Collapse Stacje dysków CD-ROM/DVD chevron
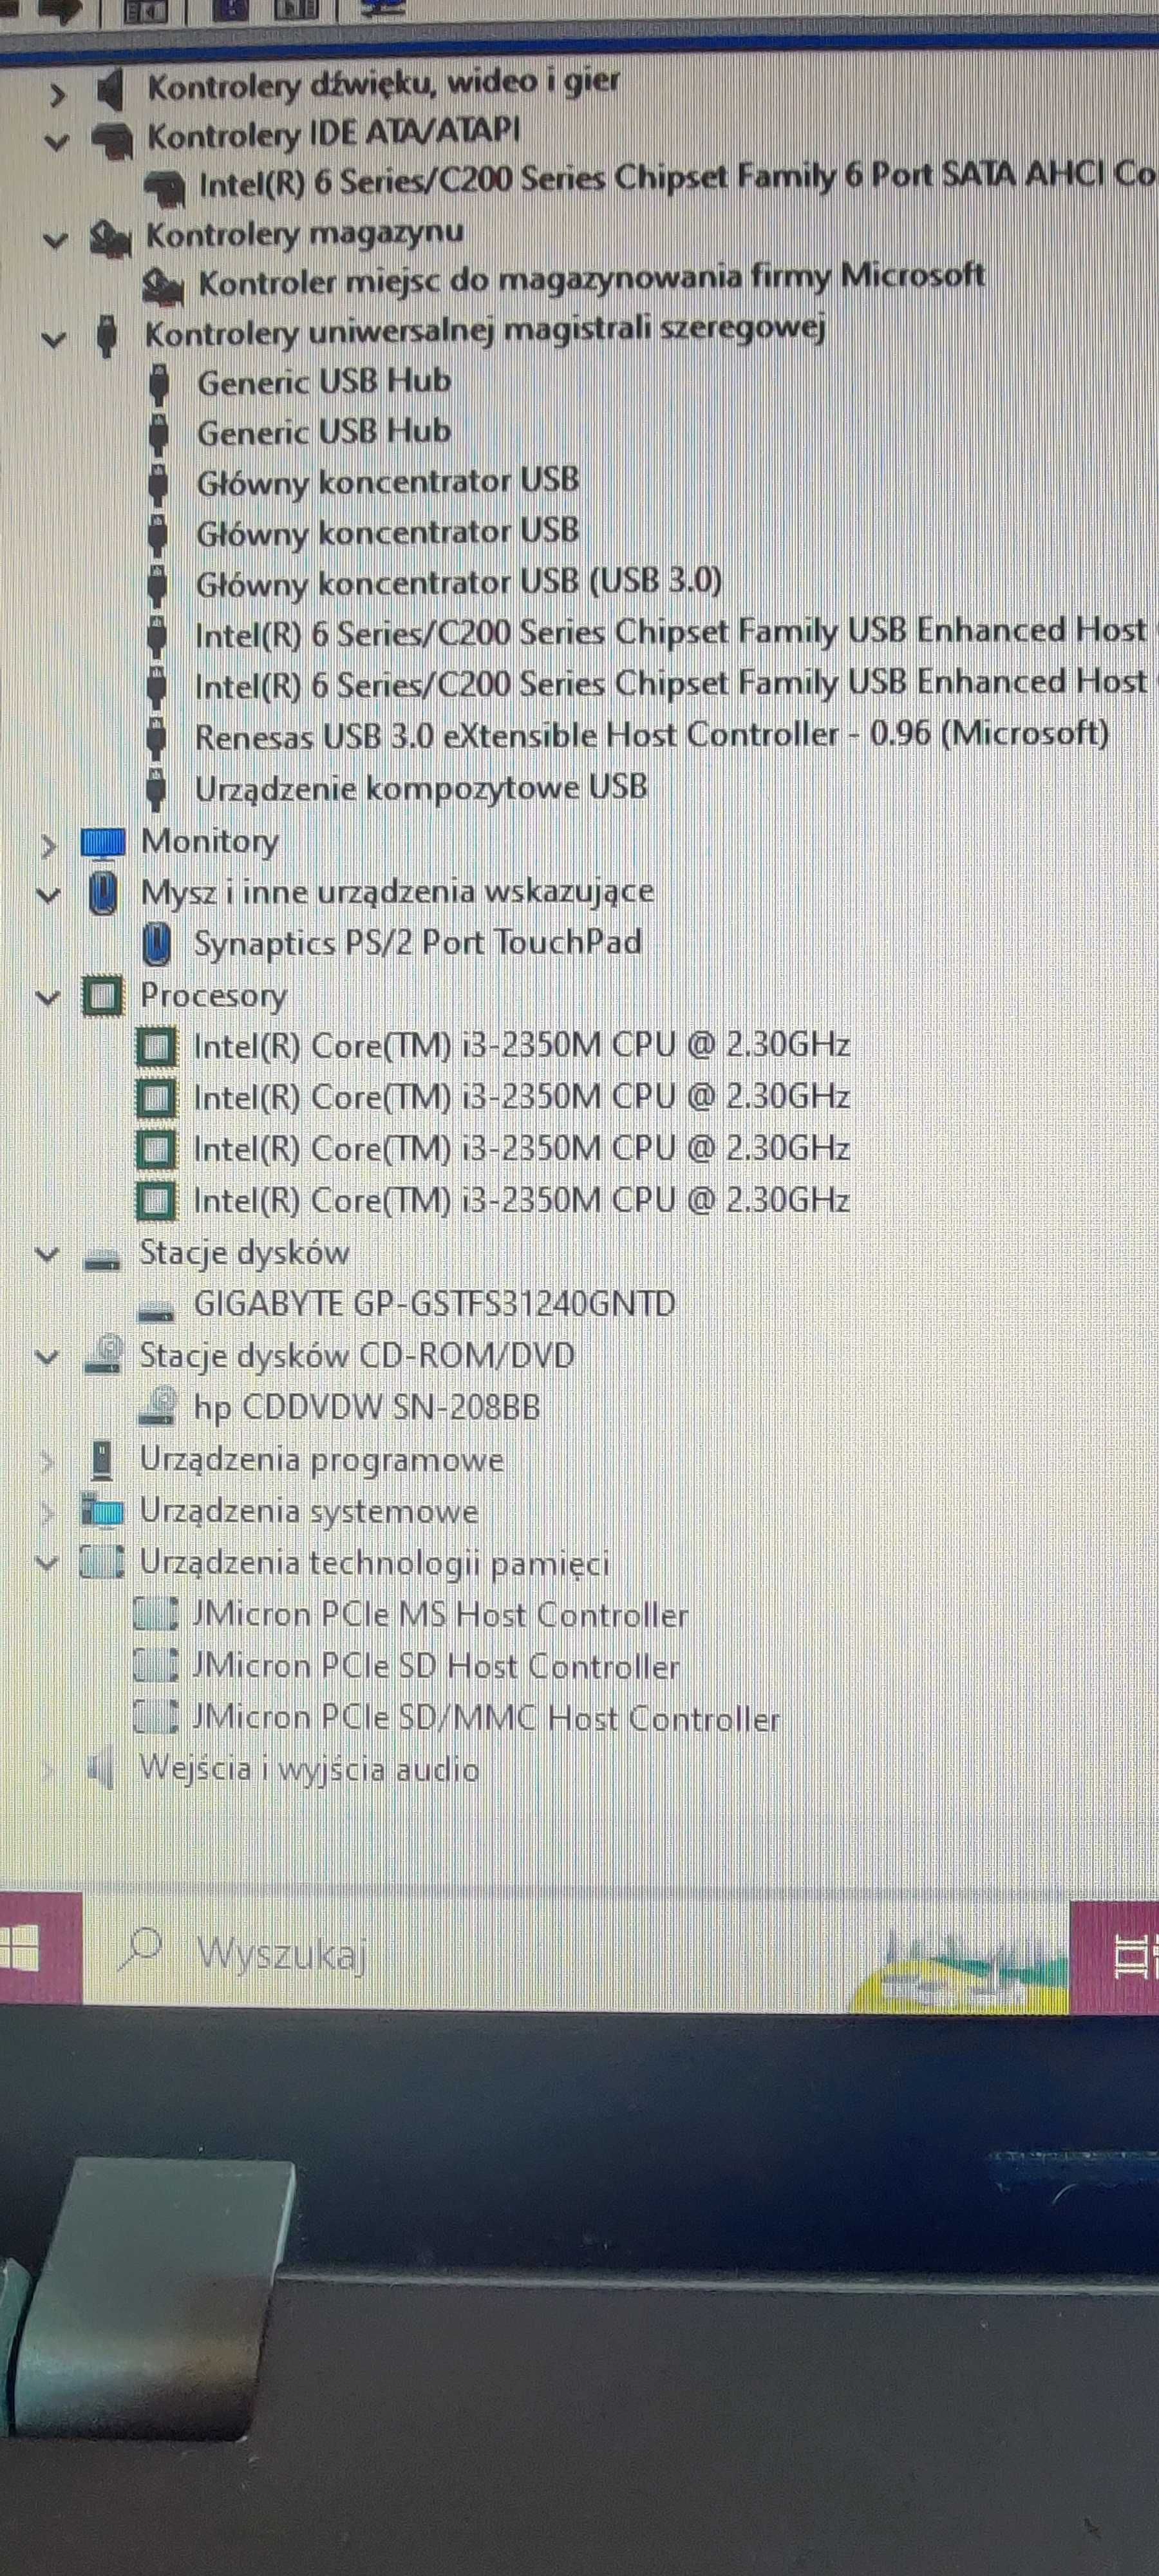This screenshot has width=1159, height=2576. tap(46, 1357)
